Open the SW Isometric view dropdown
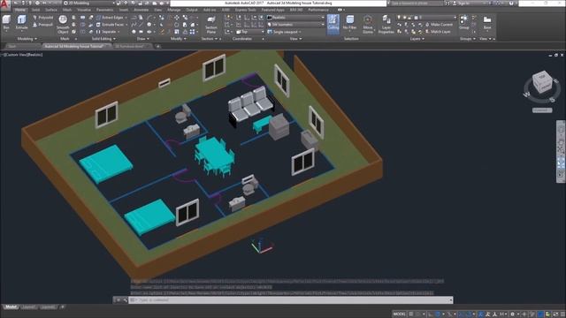The width and height of the screenshot is (566, 318). 295,25
